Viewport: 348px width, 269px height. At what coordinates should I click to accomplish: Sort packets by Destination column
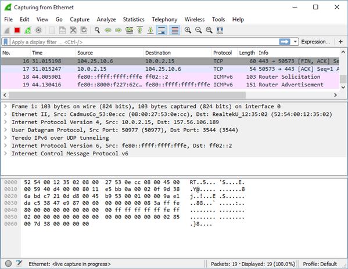[x=178, y=53]
